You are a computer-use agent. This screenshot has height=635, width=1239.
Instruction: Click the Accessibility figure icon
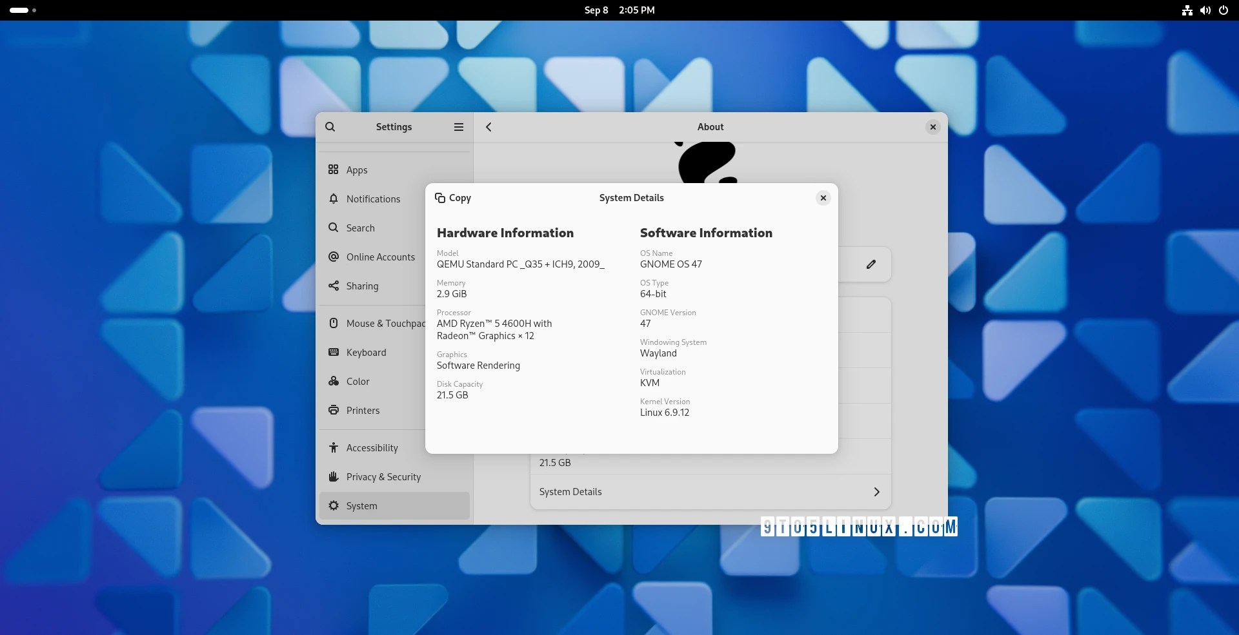[x=333, y=447]
